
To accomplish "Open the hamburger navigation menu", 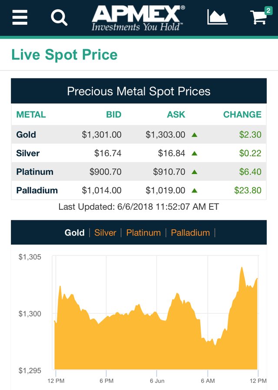I will (20, 17).
